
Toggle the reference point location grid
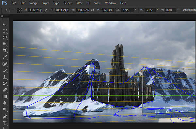(x=20, y=10)
